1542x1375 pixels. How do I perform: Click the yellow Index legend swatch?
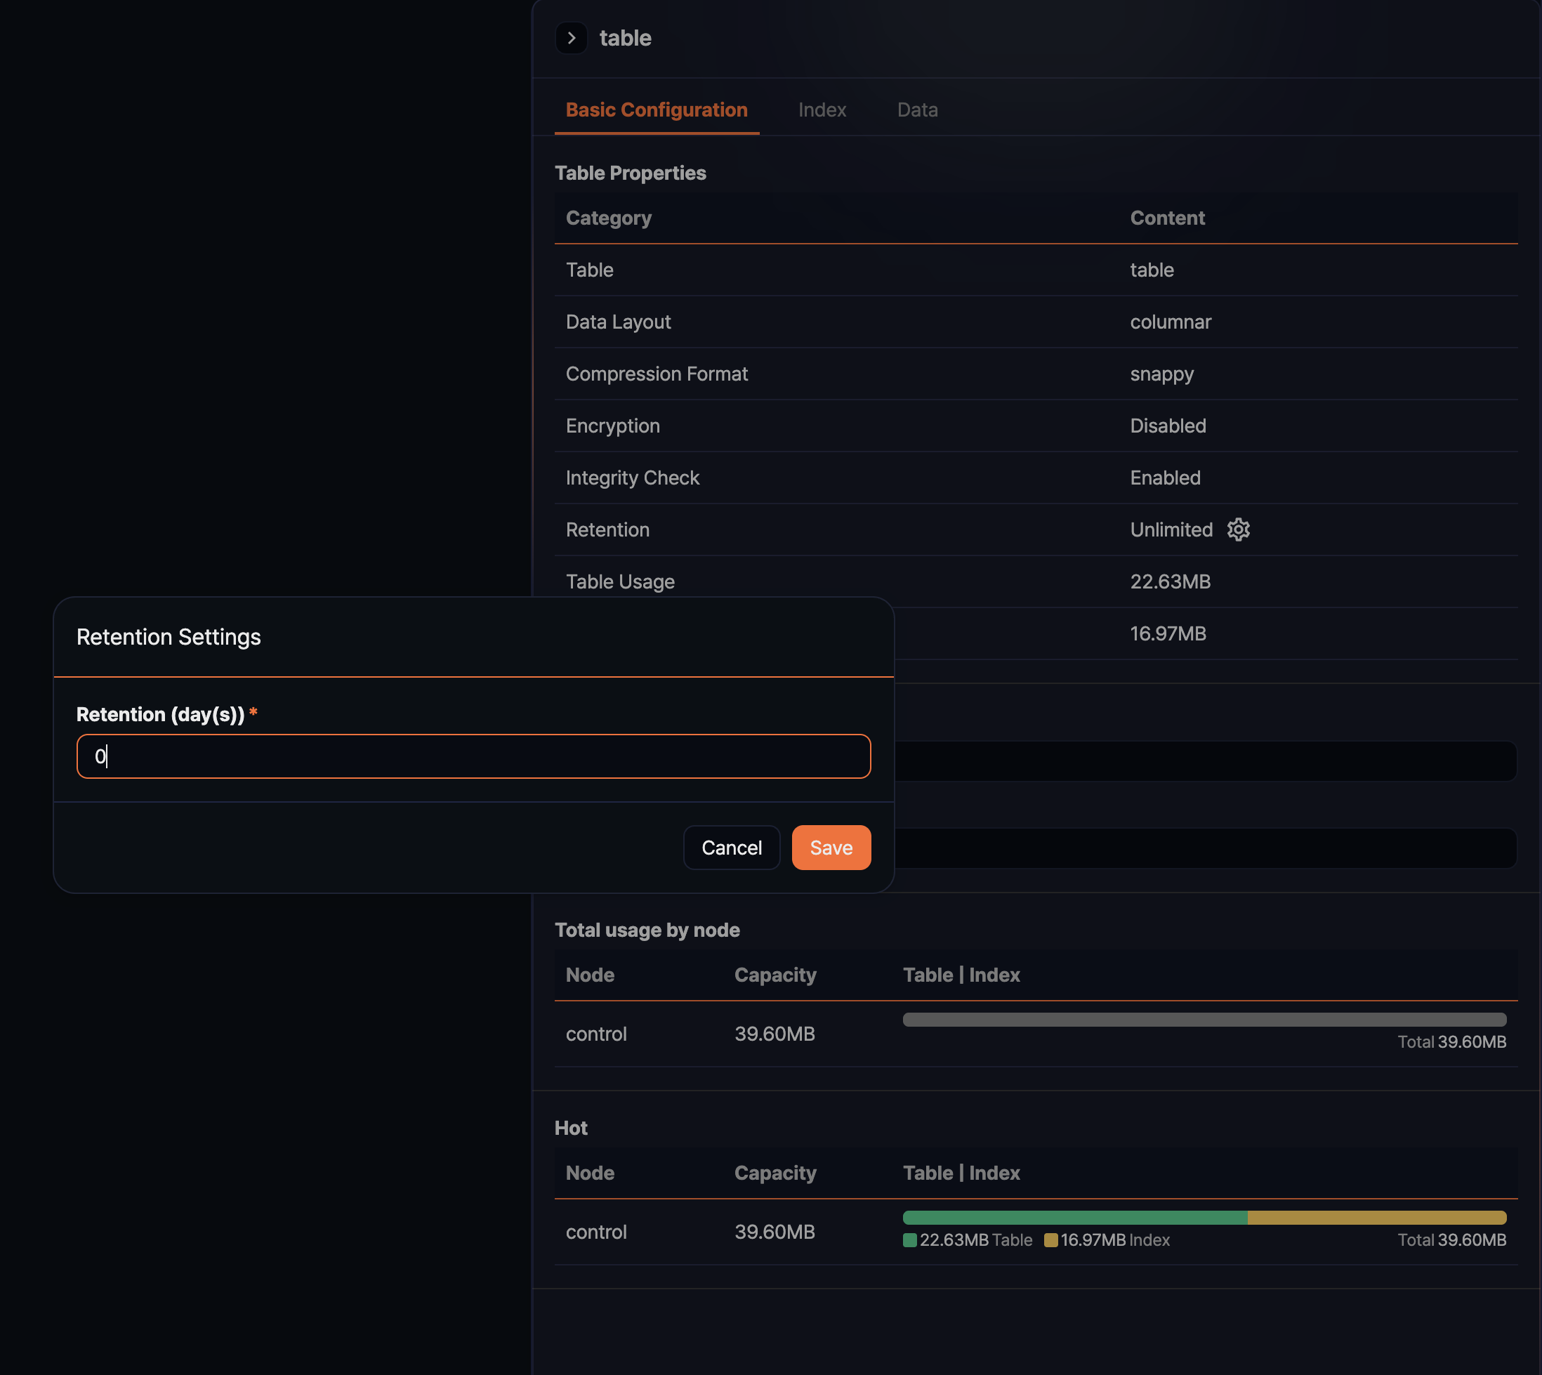tap(1050, 1239)
